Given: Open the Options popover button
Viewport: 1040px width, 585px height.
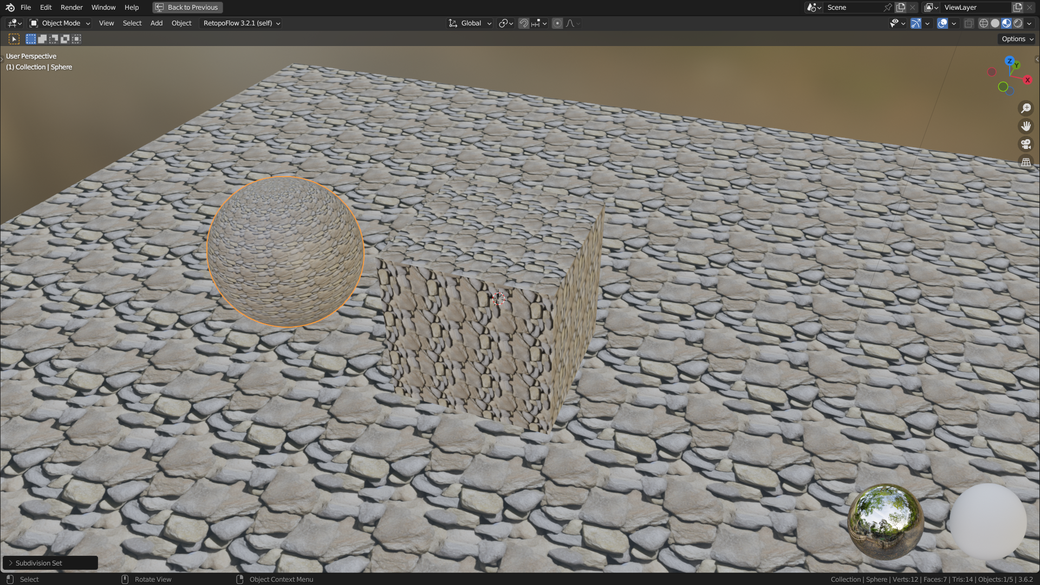Looking at the screenshot, I should point(1017,39).
